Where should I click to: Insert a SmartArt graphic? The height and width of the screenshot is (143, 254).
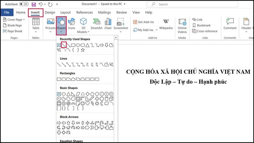coord(97,24)
